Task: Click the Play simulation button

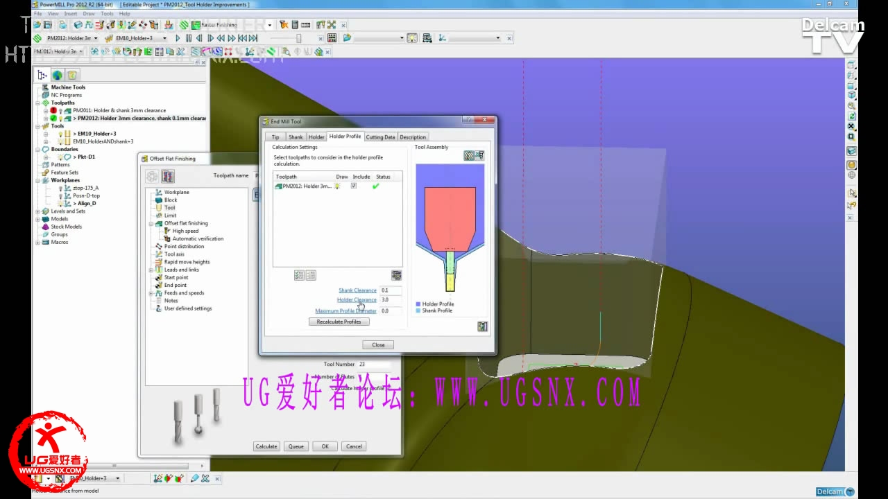Action: click(178, 38)
